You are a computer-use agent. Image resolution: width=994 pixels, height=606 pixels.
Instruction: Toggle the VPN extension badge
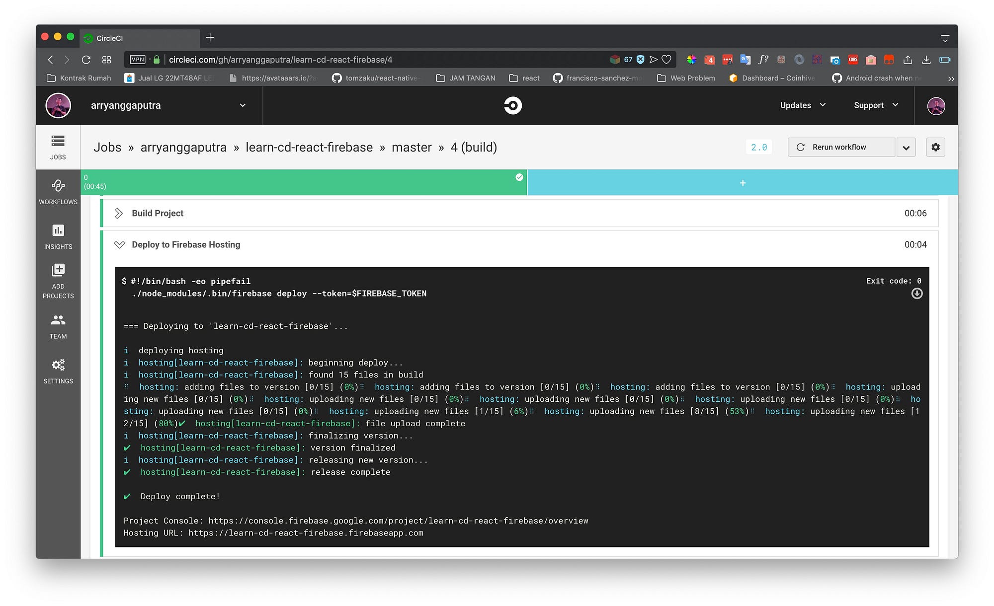[138, 59]
